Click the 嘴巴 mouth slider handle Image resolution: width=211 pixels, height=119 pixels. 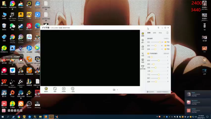pyautogui.click(x=159, y=78)
